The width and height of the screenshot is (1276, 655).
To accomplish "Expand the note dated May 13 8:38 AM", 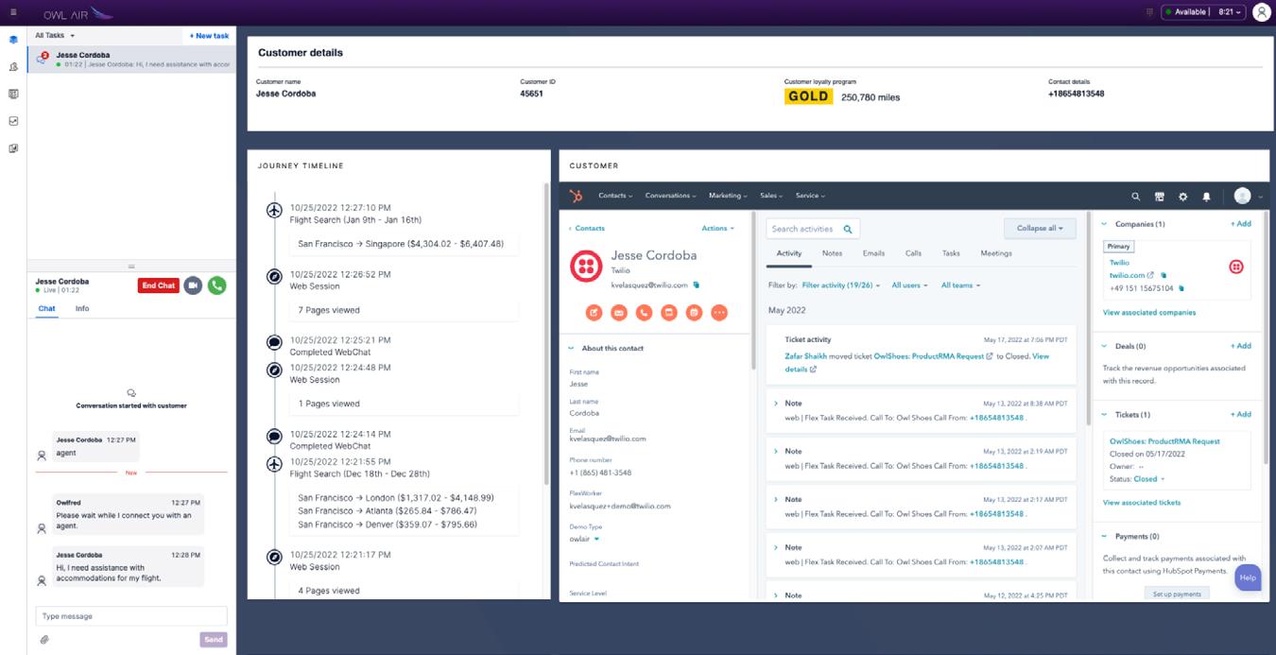I will click(x=775, y=404).
